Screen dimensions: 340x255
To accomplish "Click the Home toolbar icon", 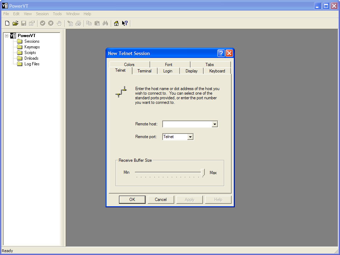I will point(116,23).
